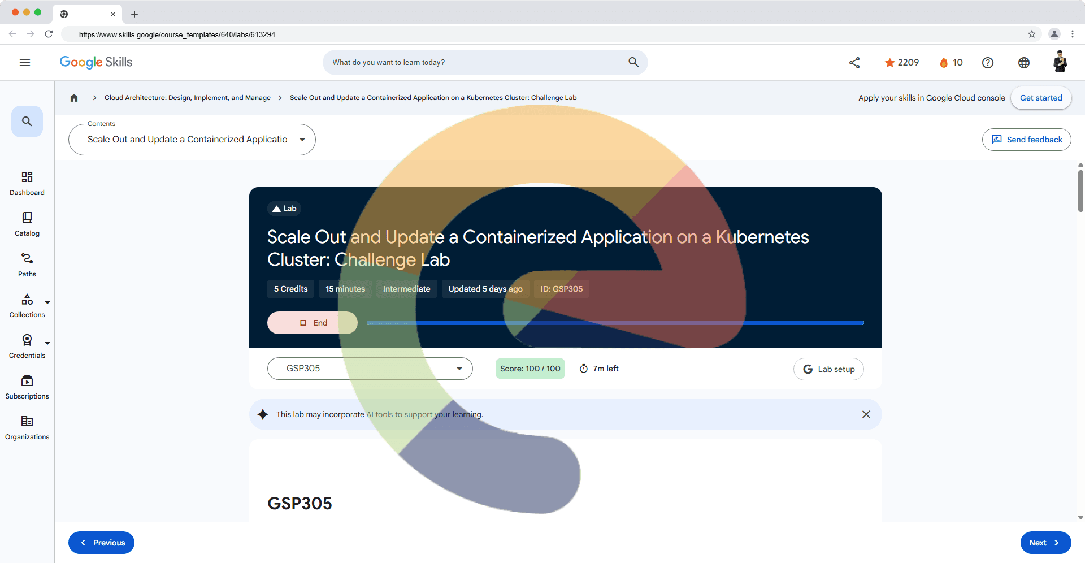1085x563 pixels.
Task: Open Lab setup button
Action: 828,369
